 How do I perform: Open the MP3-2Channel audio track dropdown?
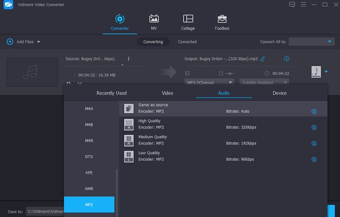click(209, 82)
